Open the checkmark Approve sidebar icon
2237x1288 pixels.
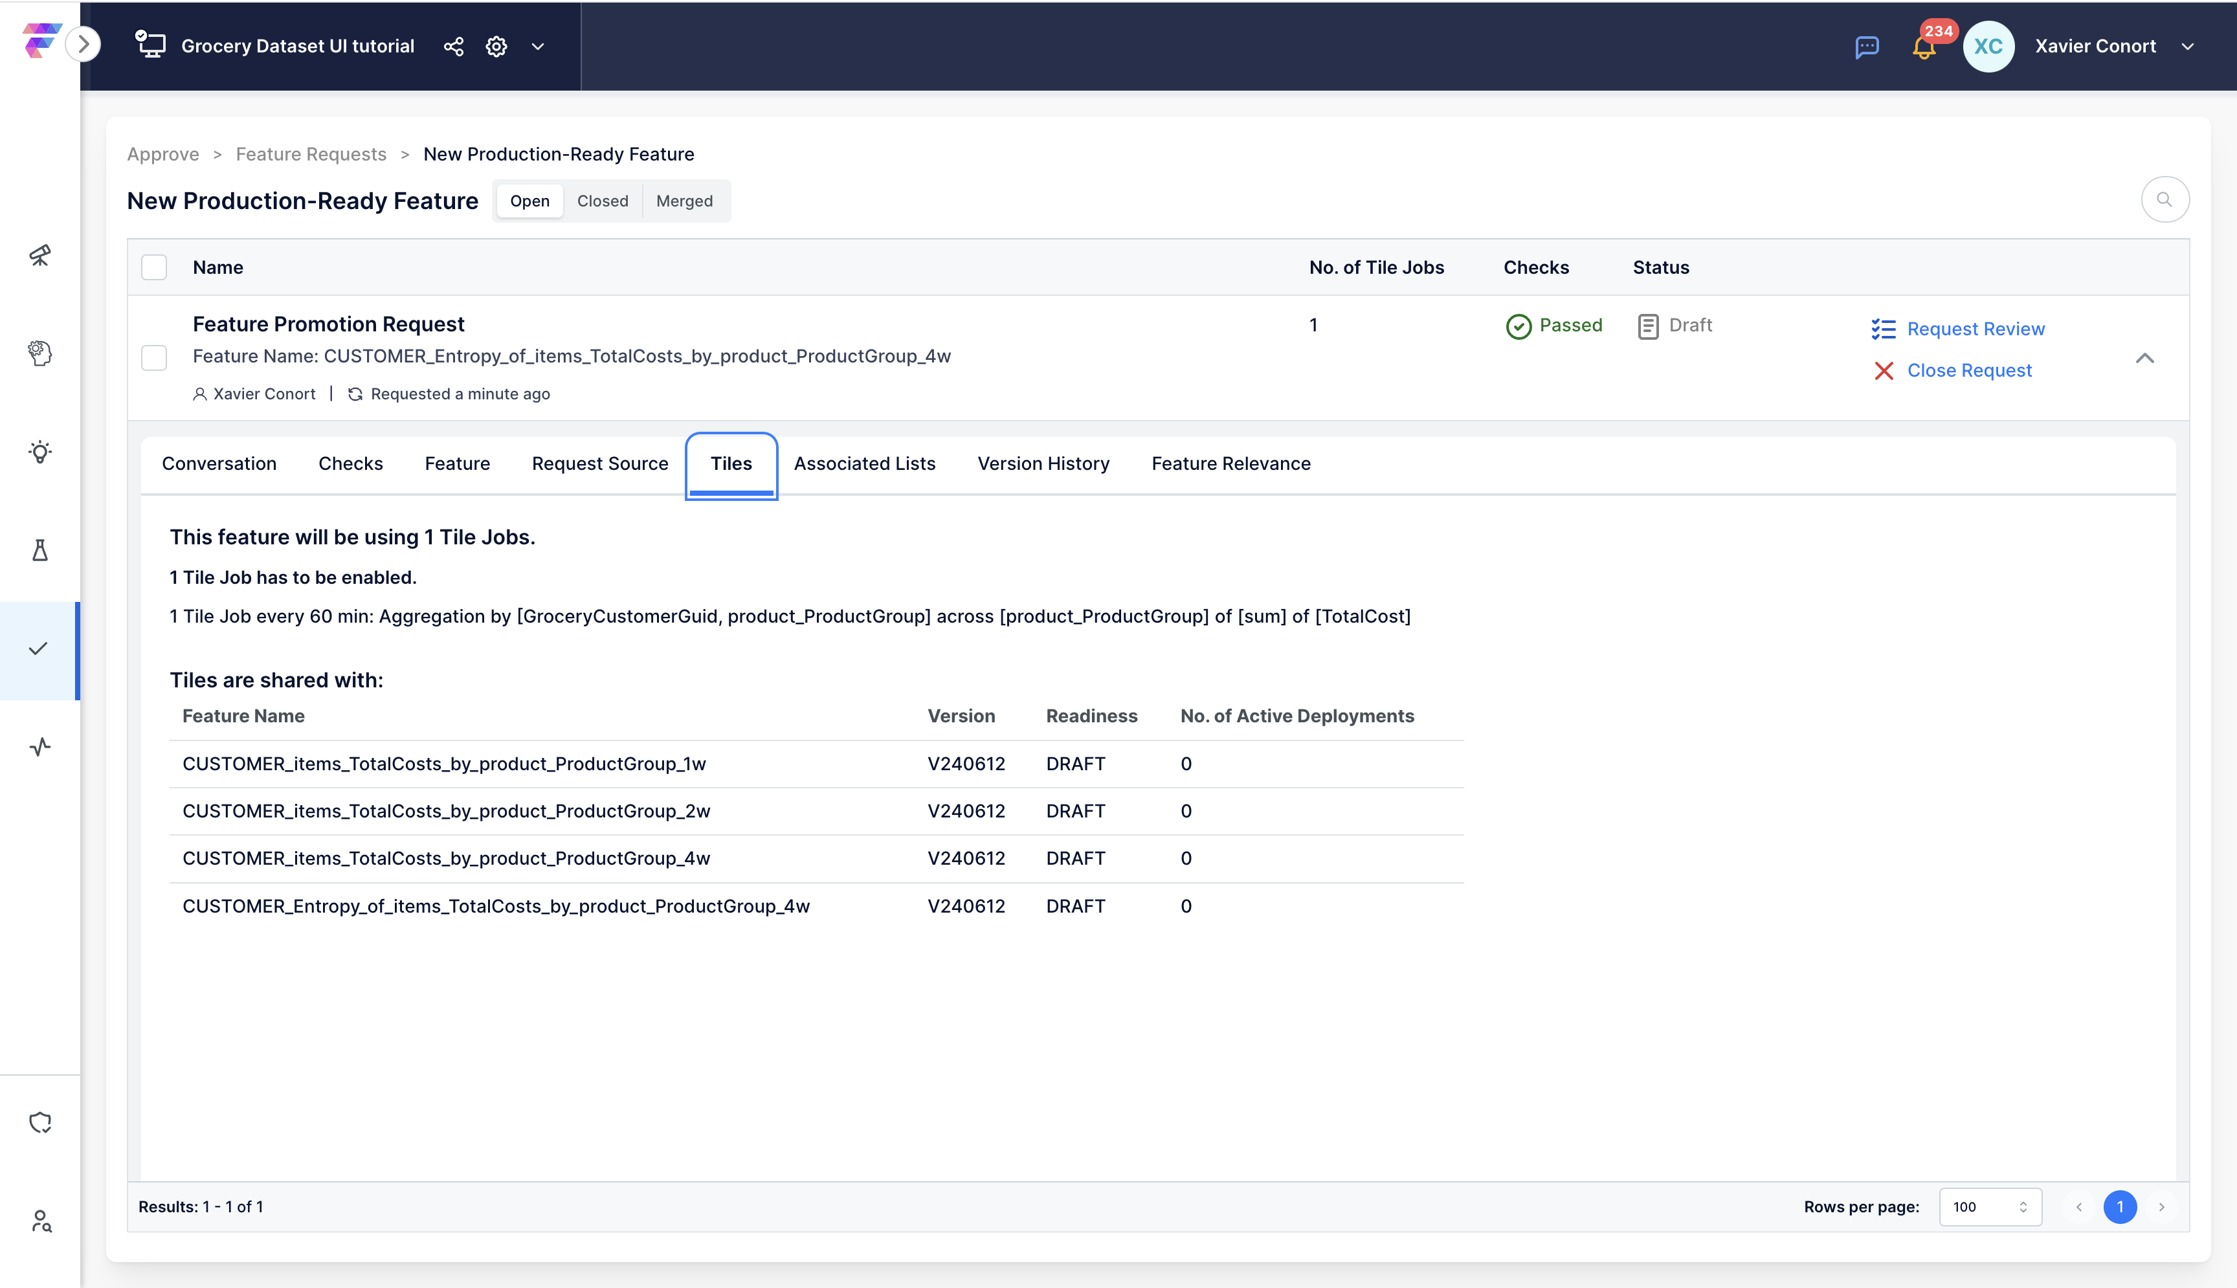click(38, 649)
